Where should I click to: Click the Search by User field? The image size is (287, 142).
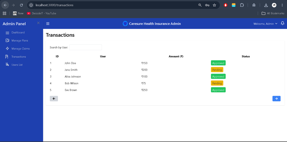pyautogui.click(x=85, y=47)
